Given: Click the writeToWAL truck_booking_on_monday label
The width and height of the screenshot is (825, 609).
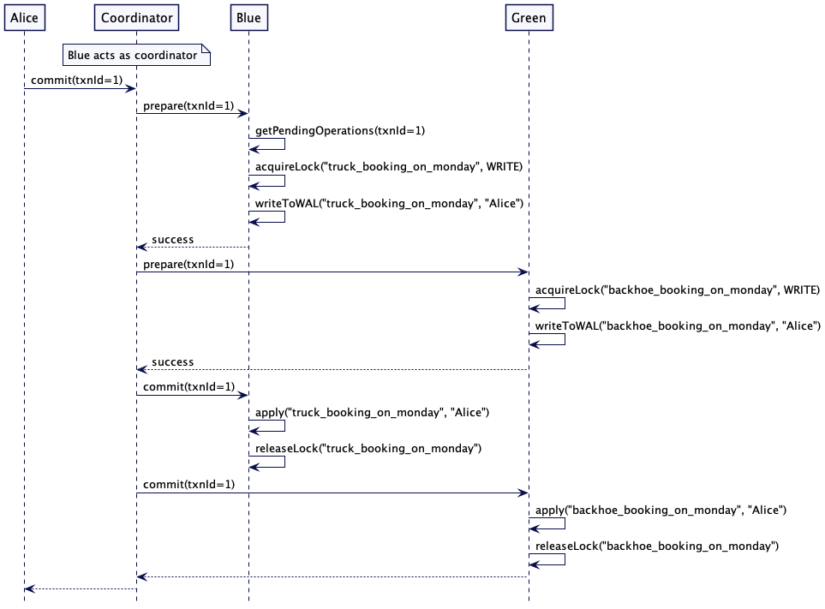Looking at the screenshot, I should (x=388, y=203).
